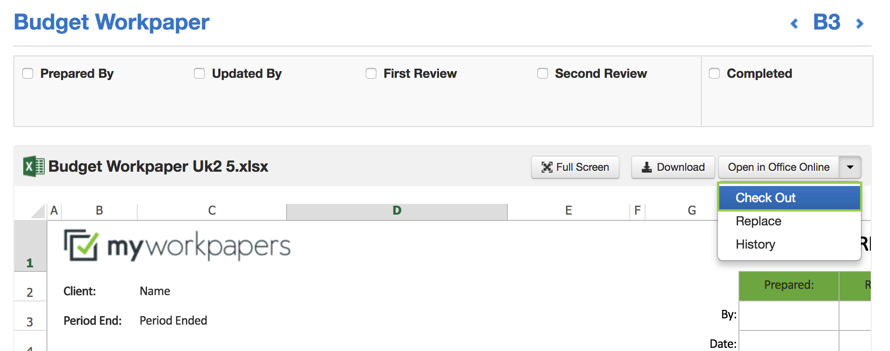Tick the Prepared By checkbox
This screenshot has width=890, height=351.
(x=28, y=73)
